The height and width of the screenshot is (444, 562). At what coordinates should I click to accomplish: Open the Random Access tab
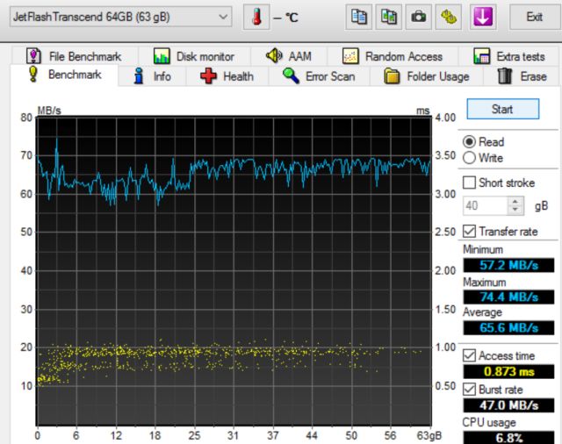(392, 56)
